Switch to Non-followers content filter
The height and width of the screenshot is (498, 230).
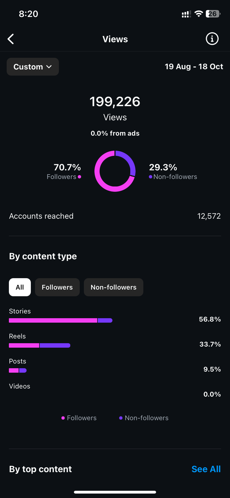(113, 287)
